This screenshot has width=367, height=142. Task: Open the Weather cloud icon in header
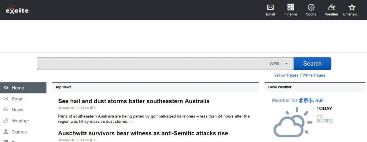coord(332,7)
